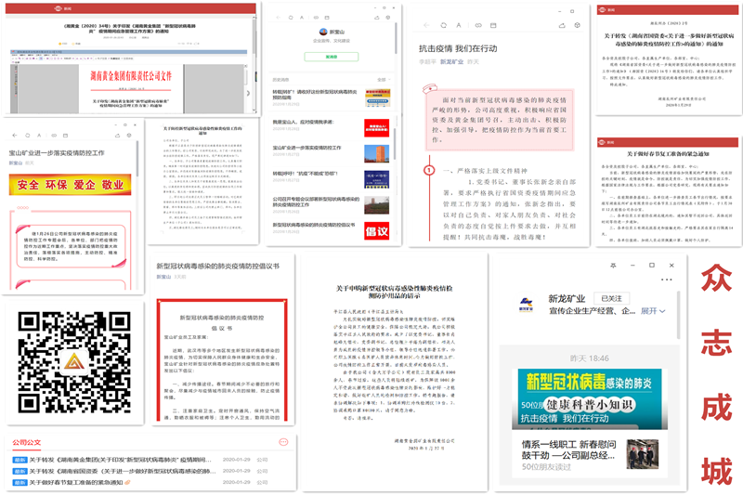This screenshot has height=495, width=743.
Task: Select the 公司公文 tab
Action: (x=27, y=442)
